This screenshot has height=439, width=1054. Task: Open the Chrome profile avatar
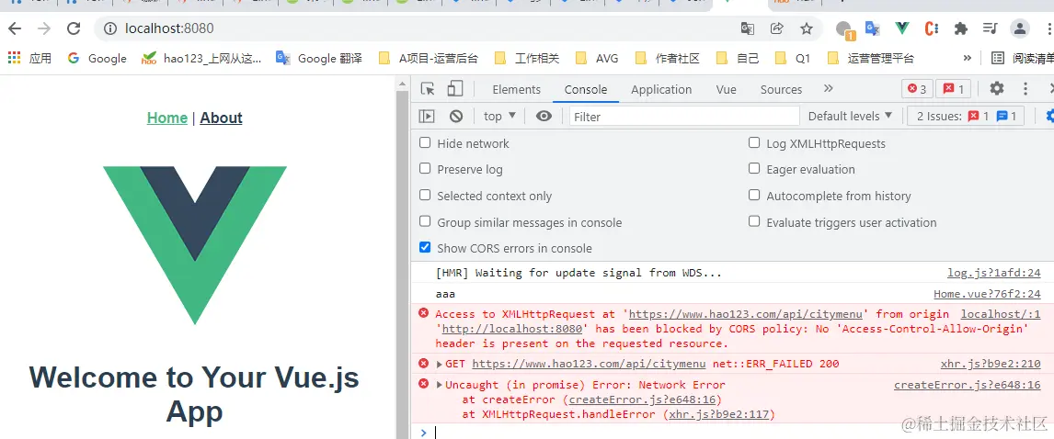tap(1020, 28)
